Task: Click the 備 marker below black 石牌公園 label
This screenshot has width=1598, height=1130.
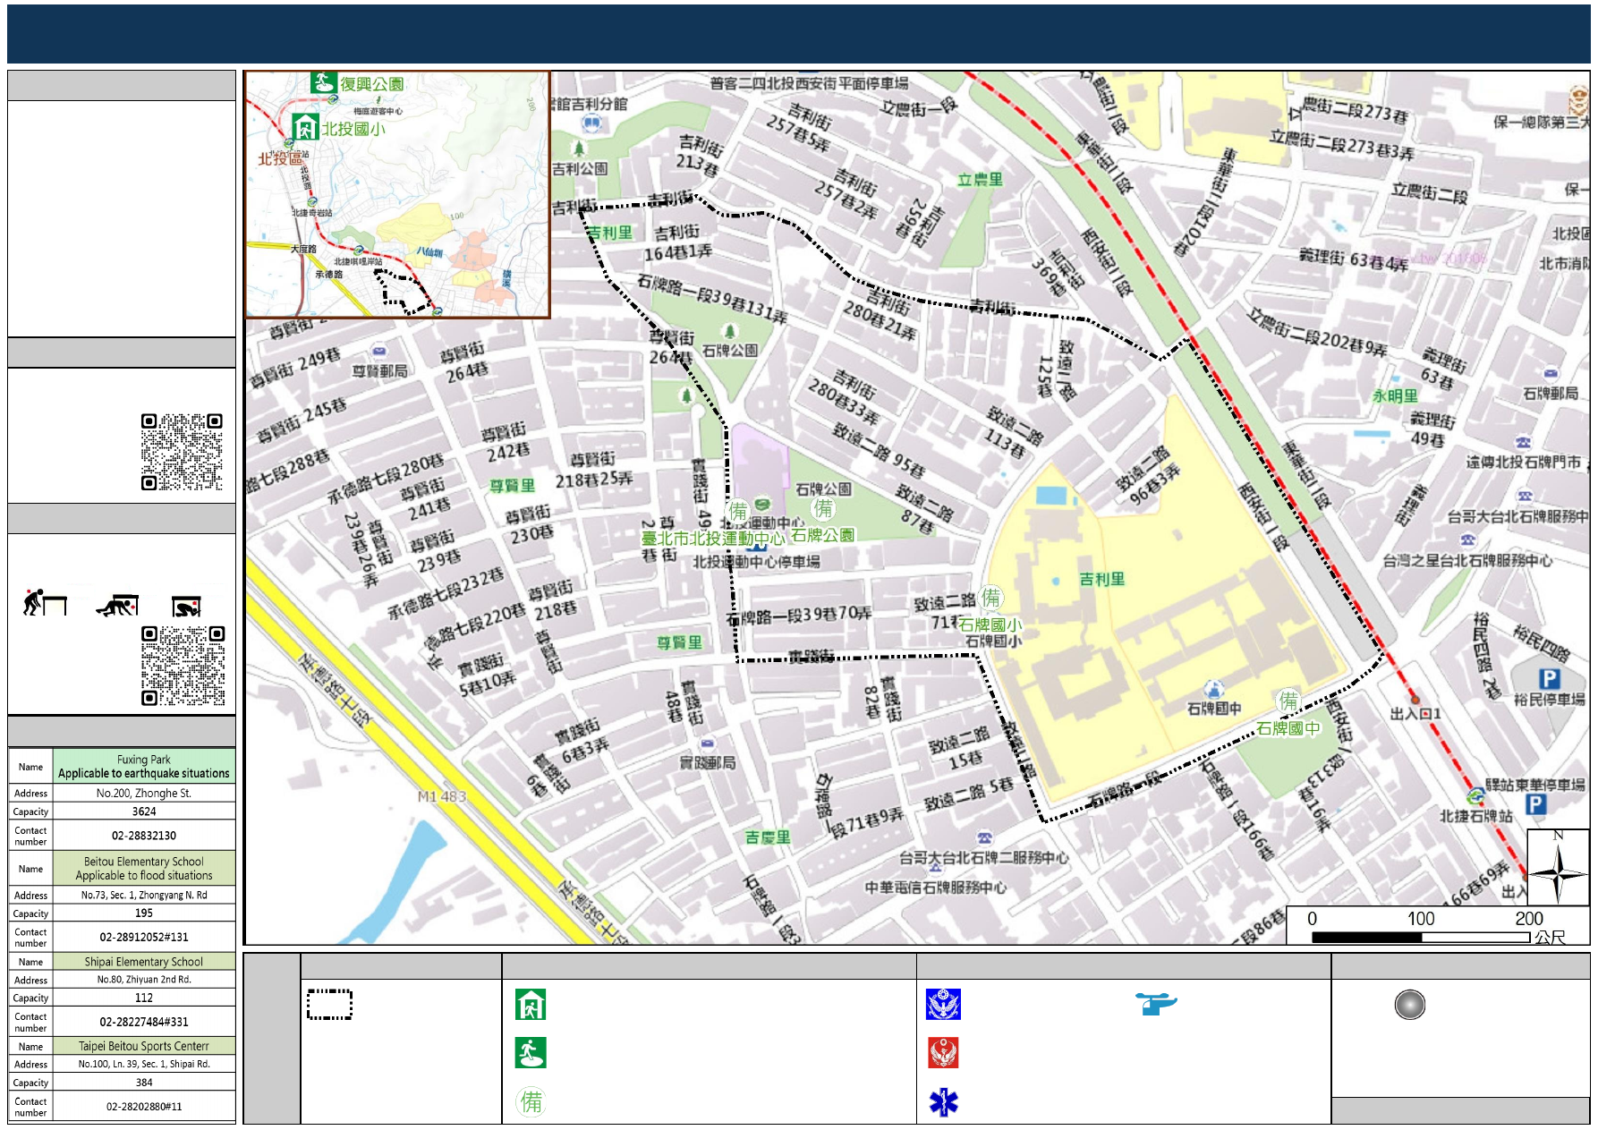Action: tap(823, 509)
